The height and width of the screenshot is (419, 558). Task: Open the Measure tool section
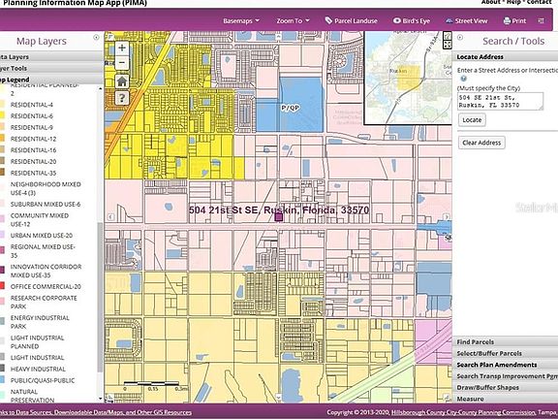[x=505, y=399]
